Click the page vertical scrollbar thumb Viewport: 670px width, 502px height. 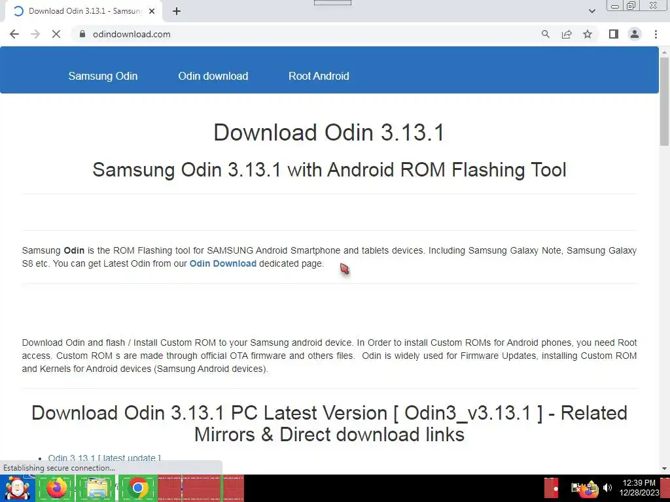tap(665, 101)
